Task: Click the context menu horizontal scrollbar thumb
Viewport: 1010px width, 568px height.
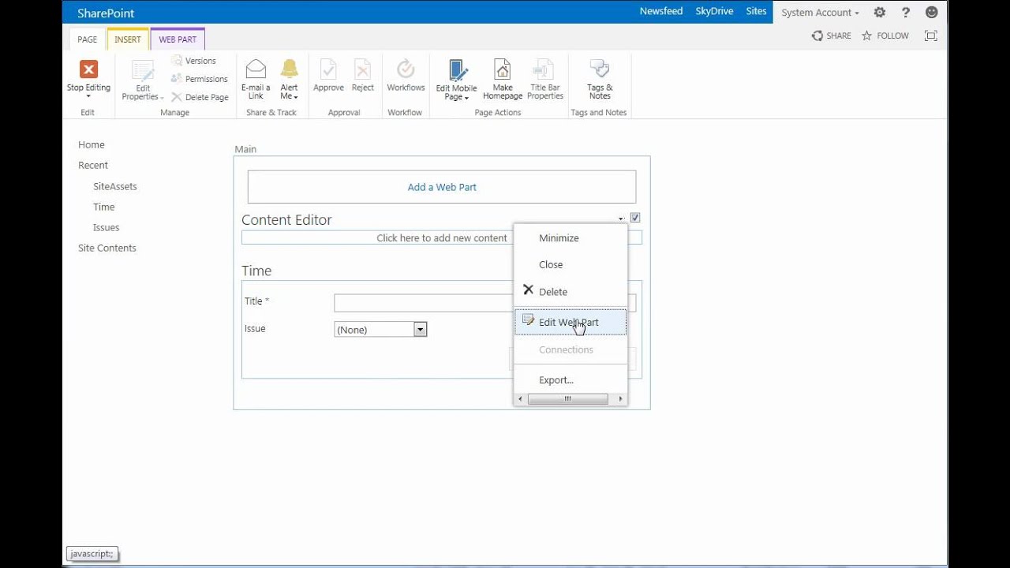Action: click(567, 399)
